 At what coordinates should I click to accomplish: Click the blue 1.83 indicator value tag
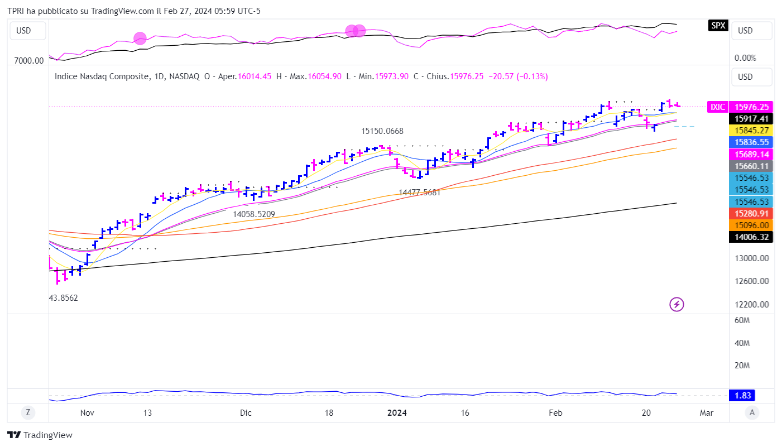743,396
